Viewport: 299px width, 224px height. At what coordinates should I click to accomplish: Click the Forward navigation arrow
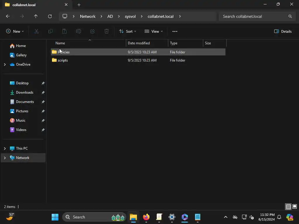(x=22, y=16)
